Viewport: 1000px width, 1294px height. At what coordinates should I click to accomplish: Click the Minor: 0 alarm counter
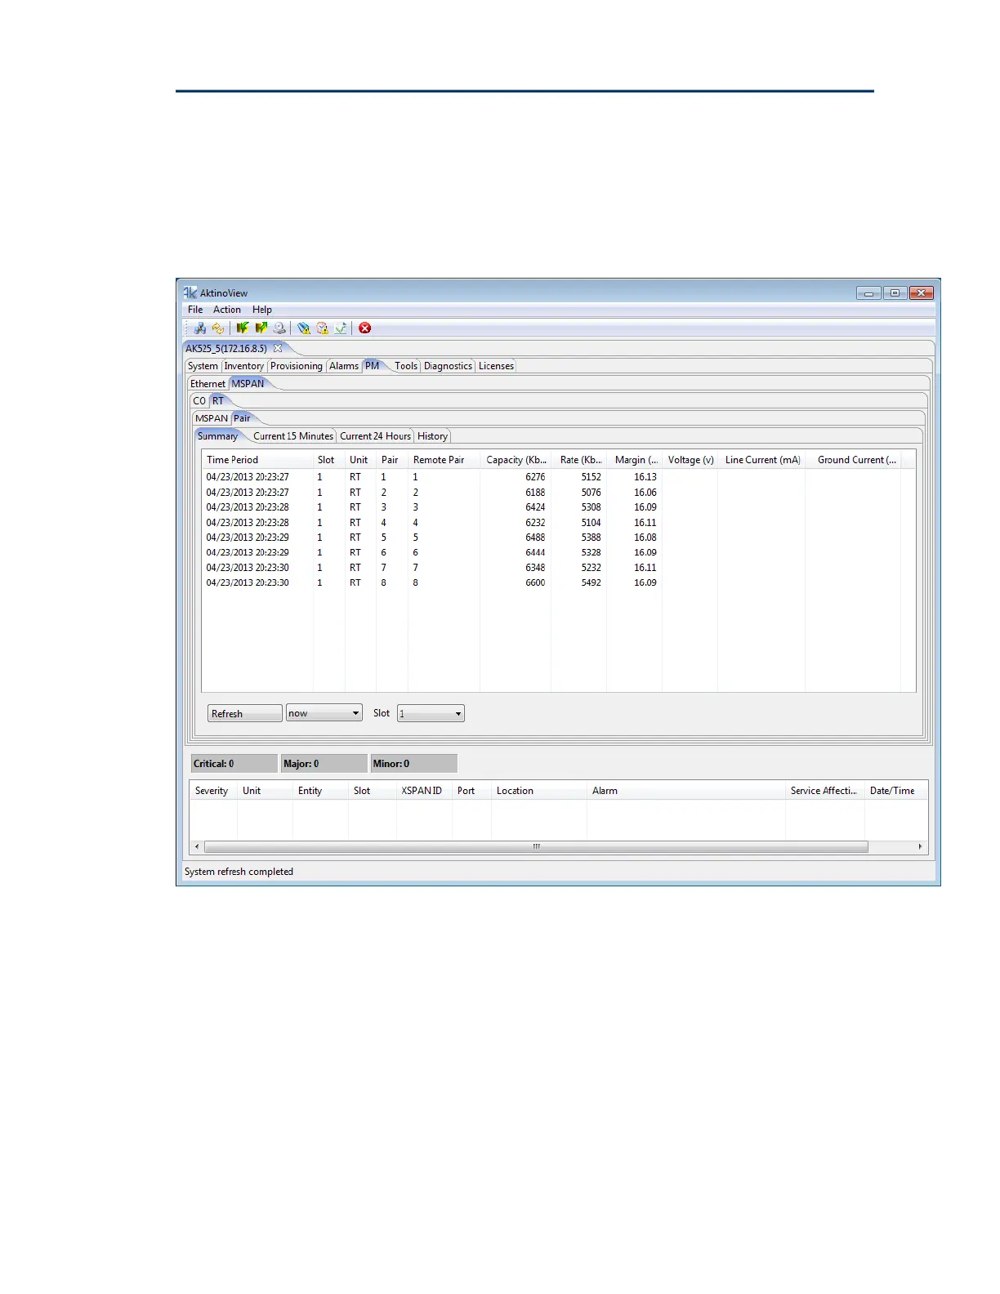tap(414, 764)
